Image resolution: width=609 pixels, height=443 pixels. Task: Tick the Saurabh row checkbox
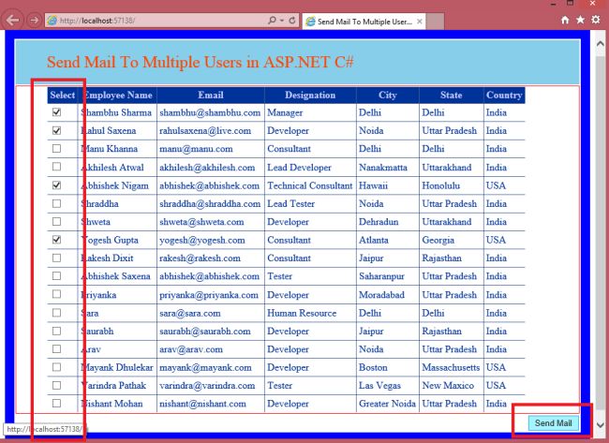click(x=57, y=331)
